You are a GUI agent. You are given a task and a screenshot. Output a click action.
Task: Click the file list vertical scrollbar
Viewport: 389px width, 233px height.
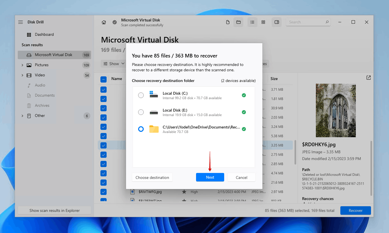(x=295, y=152)
